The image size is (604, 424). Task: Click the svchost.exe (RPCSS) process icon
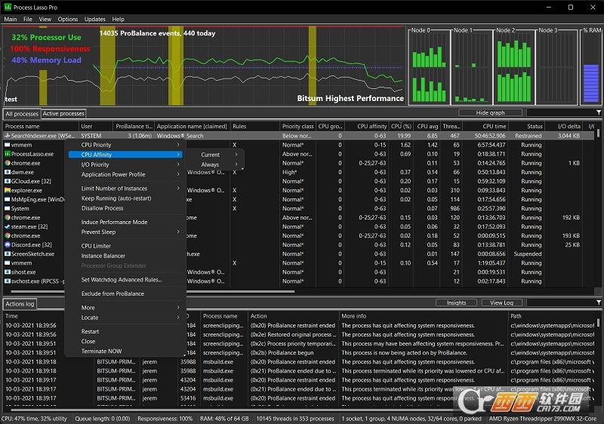click(8, 281)
